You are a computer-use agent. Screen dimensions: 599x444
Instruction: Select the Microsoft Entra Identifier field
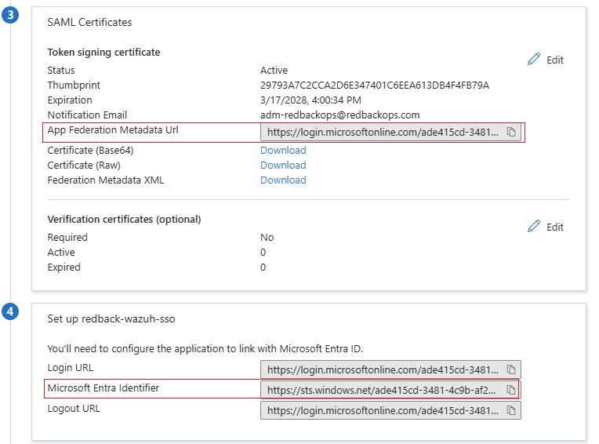390,390
